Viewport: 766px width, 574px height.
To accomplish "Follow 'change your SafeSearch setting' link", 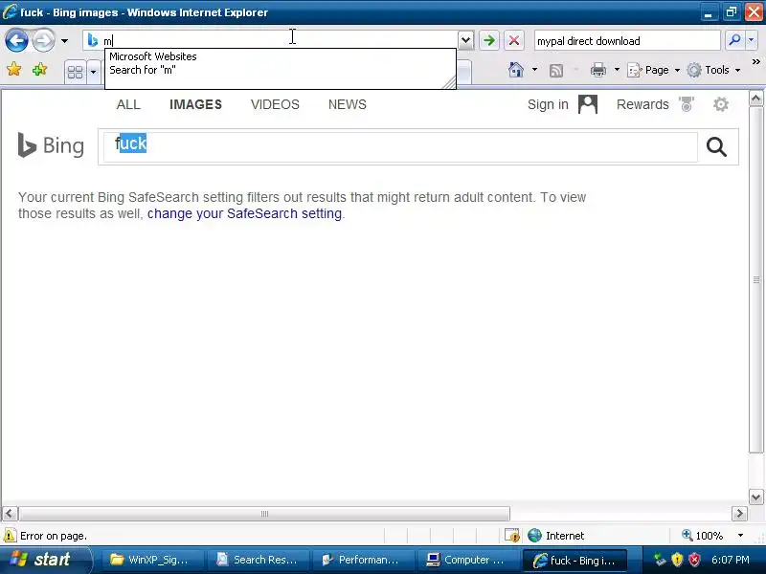I will 244,213.
